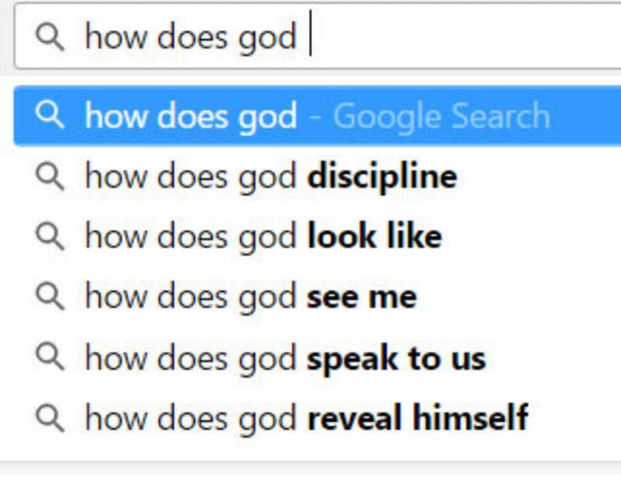Choose suggestion 'how does god look like'
Screen dimensions: 621x486
[x=317, y=236]
